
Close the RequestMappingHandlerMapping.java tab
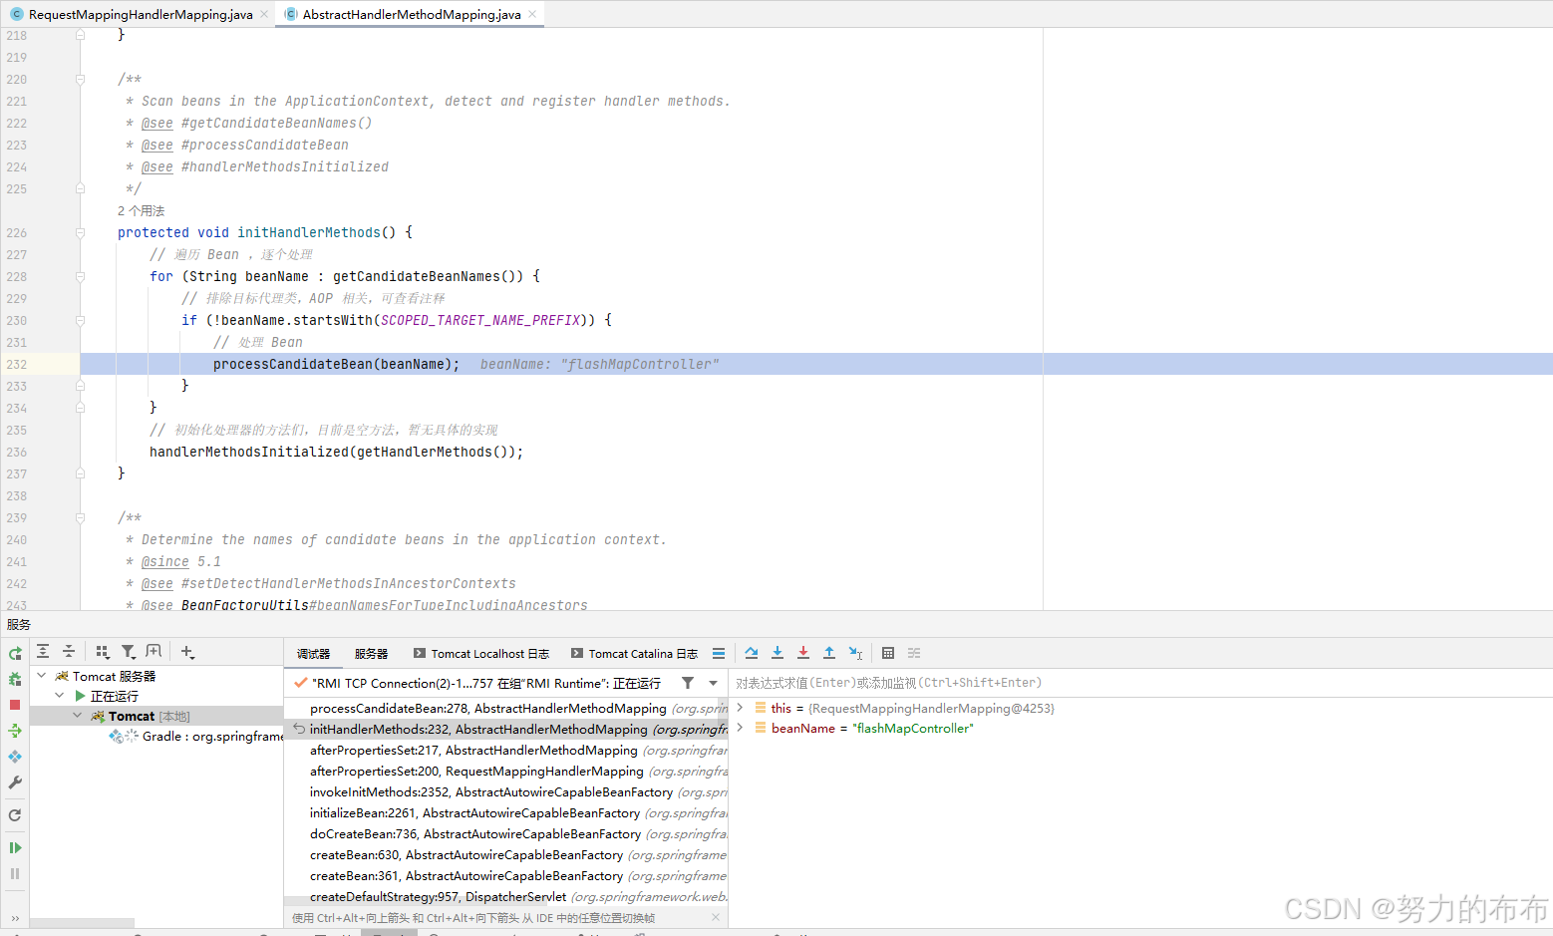point(264,14)
